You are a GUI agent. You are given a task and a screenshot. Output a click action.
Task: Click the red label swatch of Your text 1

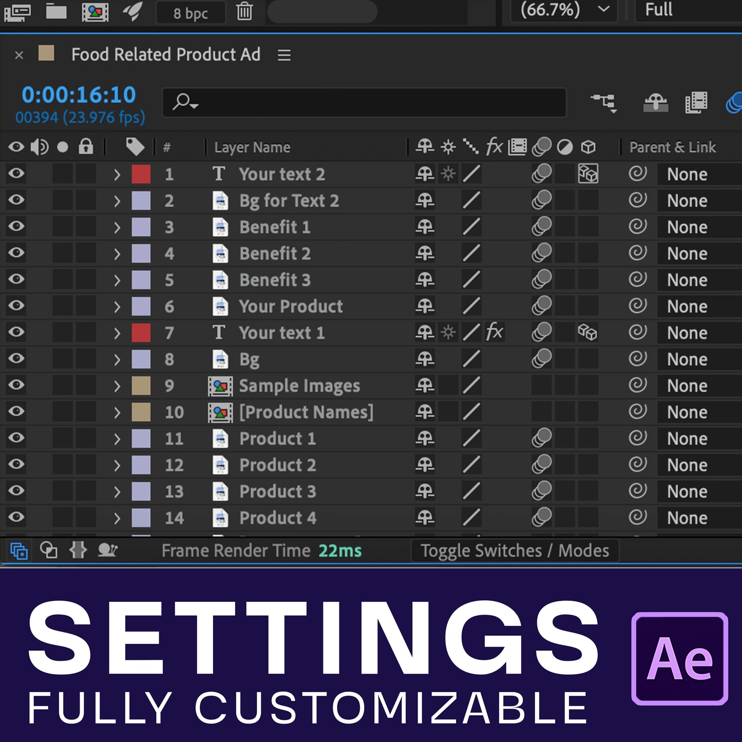click(141, 333)
